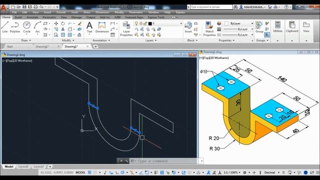Toggle MODEL space button in status bar

pos(80,172)
